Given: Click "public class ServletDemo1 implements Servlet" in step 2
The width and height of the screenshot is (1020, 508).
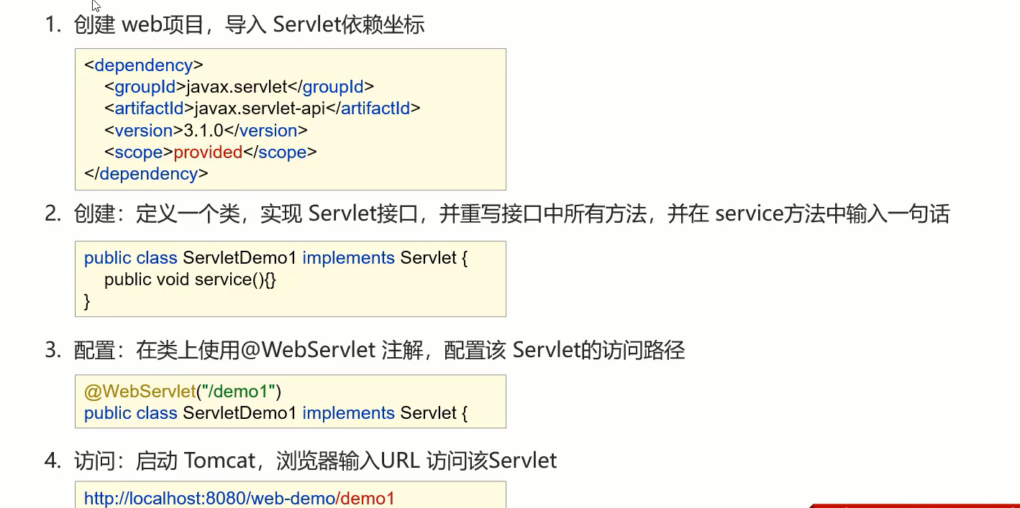Looking at the screenshot, I should pos(276,257).
